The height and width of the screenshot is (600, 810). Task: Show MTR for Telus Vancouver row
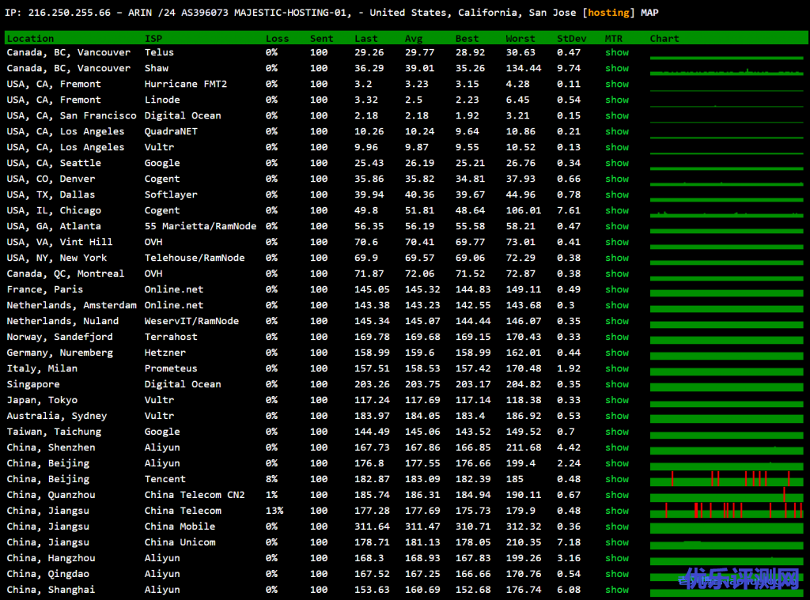(616, 52)
